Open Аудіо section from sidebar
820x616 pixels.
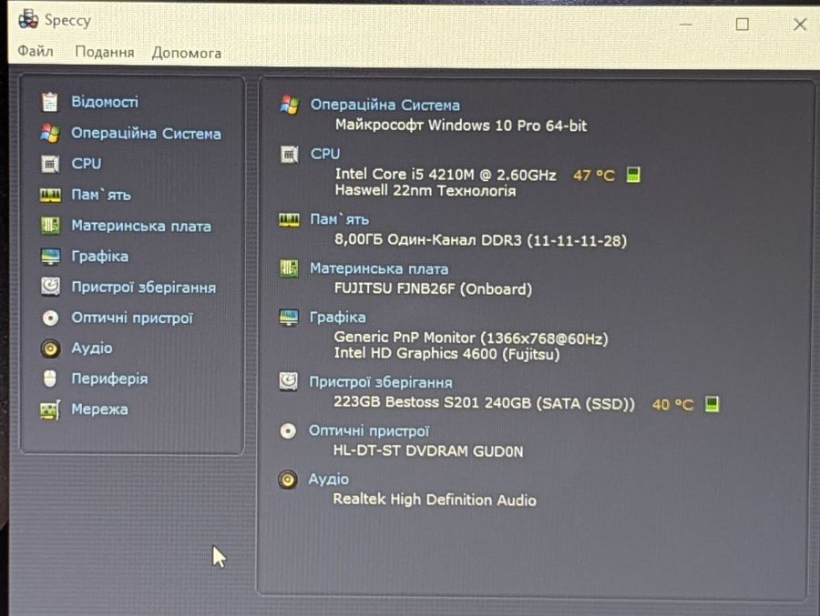coord(92,348)
